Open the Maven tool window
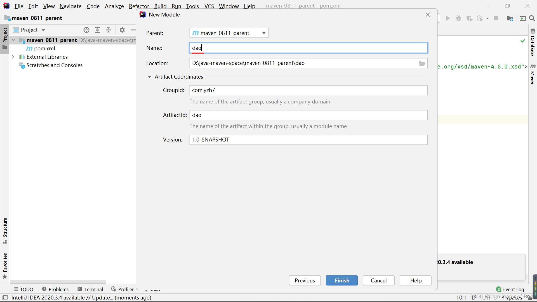Image resolution: width=537 pixels, height=302 pixels. click(533, 75)
